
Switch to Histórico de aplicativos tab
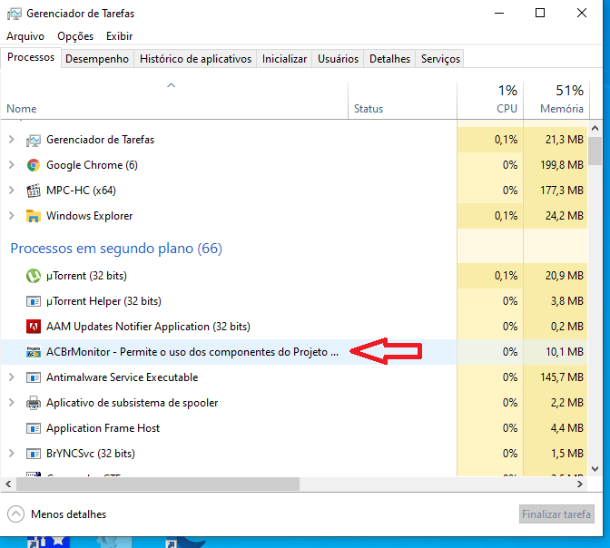click(195, 59)
